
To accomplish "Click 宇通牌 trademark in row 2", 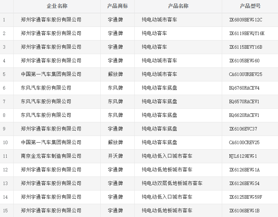I will 116,33.
